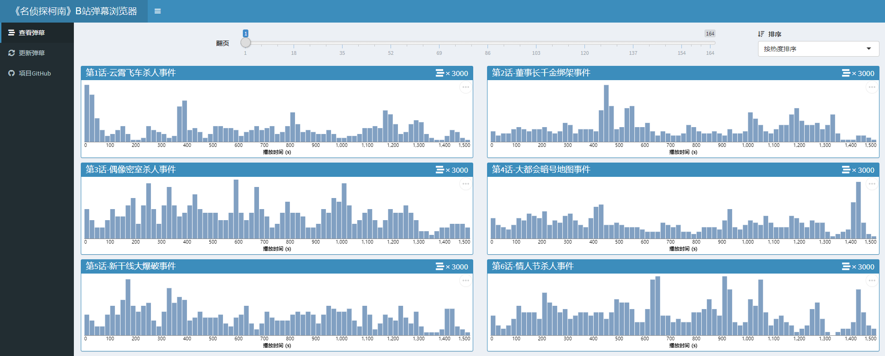Click slider tick labeled 120
The image size is (885, 356).
tap(584, 53)
